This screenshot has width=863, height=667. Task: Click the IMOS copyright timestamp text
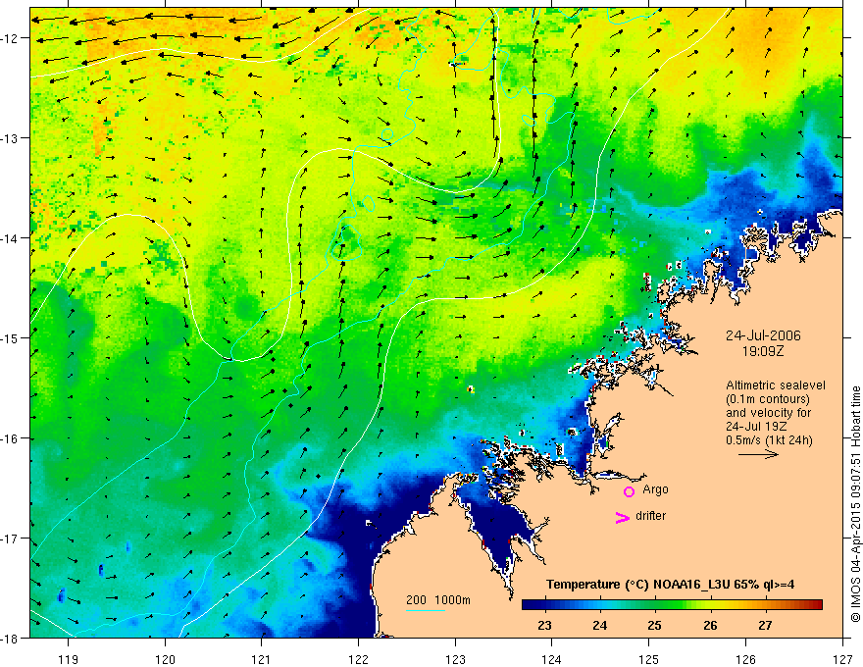click(x=855, y=504)
